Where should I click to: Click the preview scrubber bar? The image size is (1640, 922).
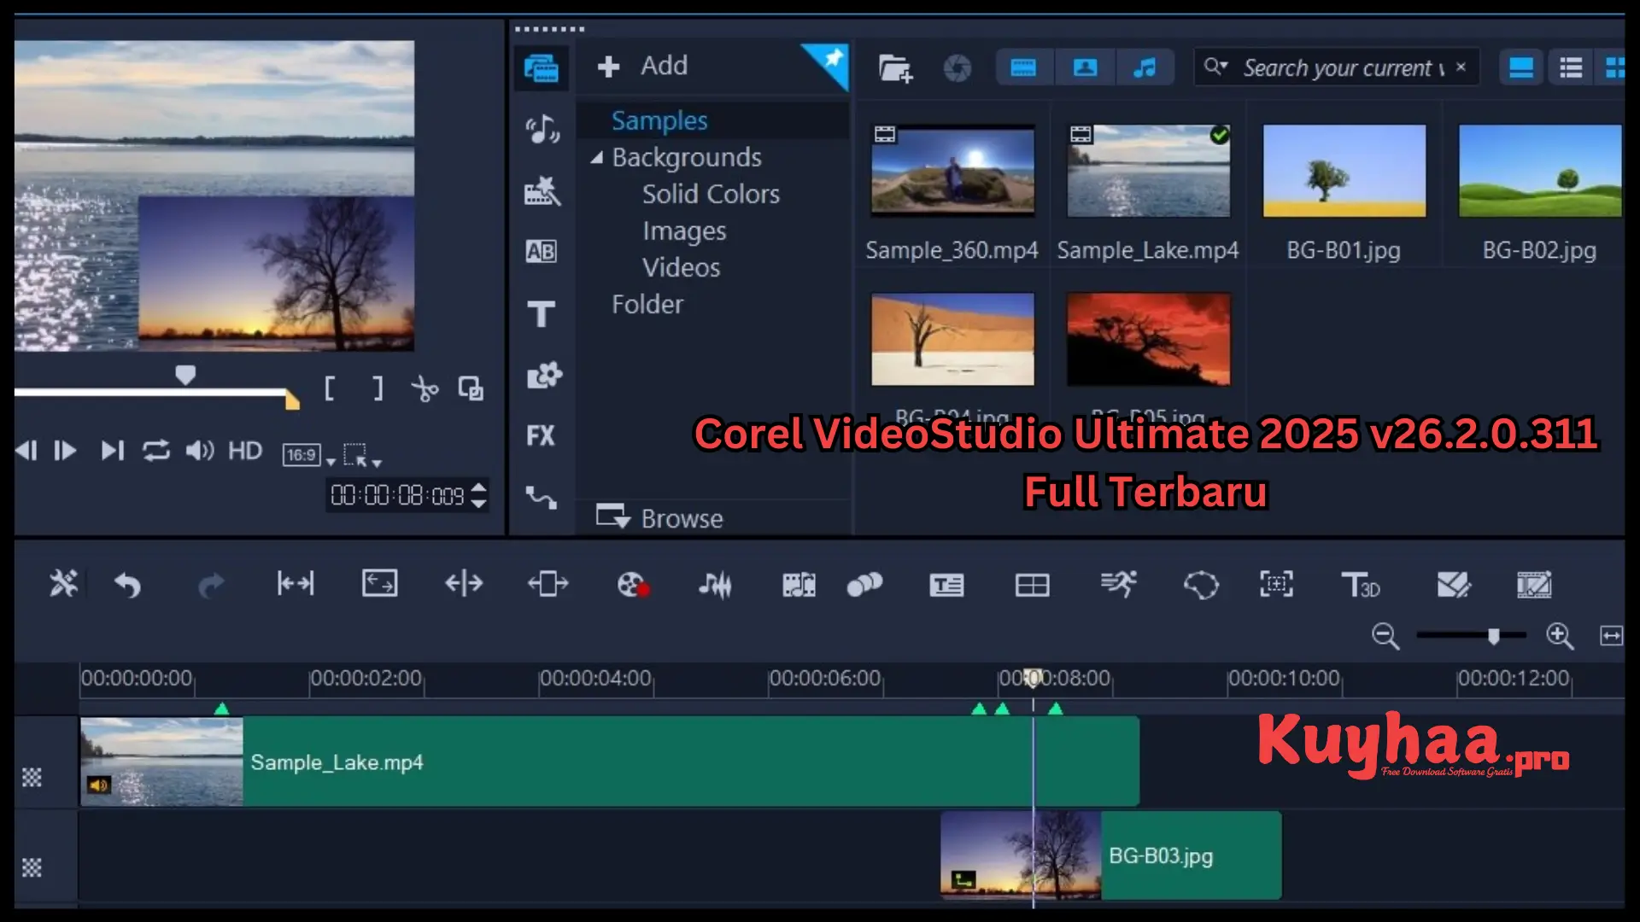pos(152,392)
